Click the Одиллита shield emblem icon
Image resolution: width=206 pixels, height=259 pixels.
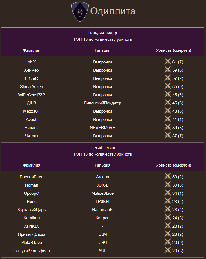click(80, 11)
